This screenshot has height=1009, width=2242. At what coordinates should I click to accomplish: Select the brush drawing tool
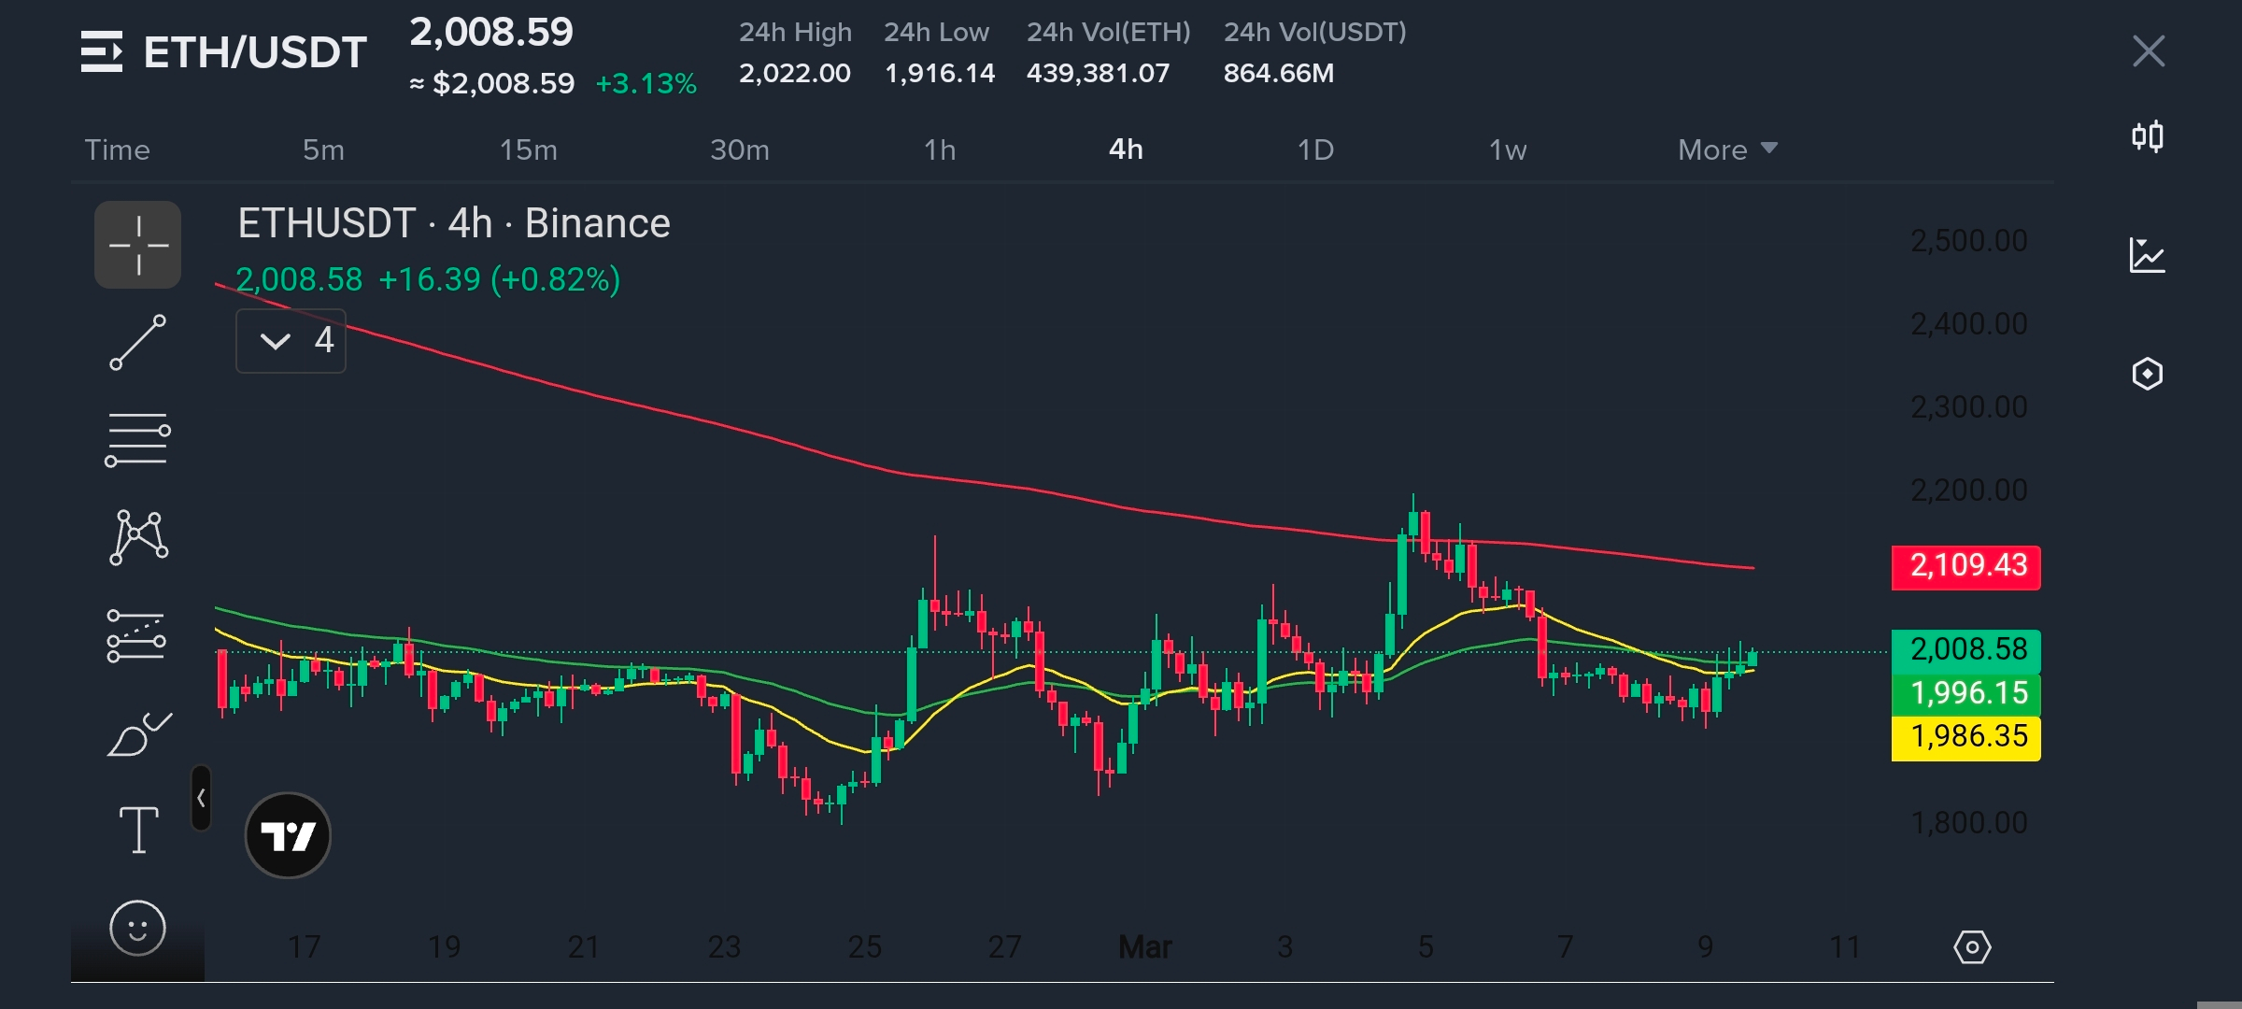pos(138,733)
